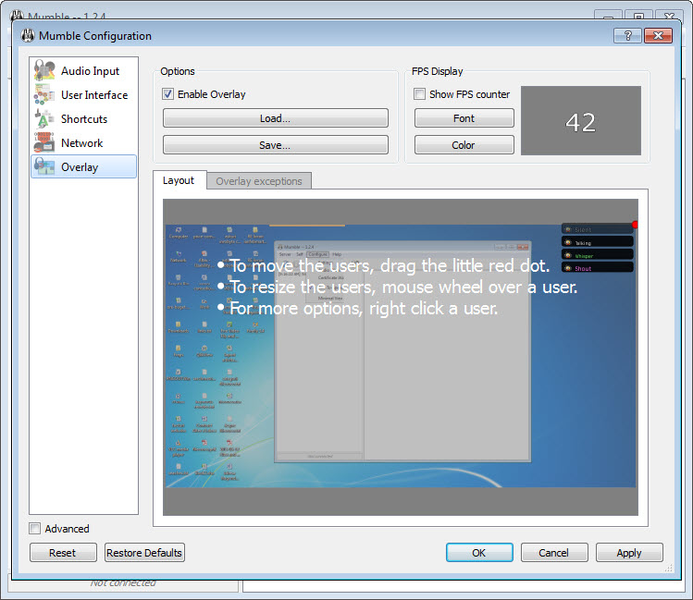Screen dimensions: 693x600
Task: Click the Silent user in overlay preview
Action: (x=598, y=229)
